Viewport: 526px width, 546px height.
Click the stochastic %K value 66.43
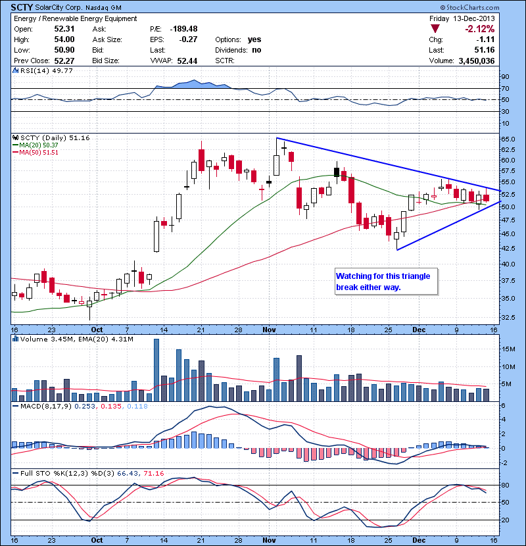click(x=128, y=474)
